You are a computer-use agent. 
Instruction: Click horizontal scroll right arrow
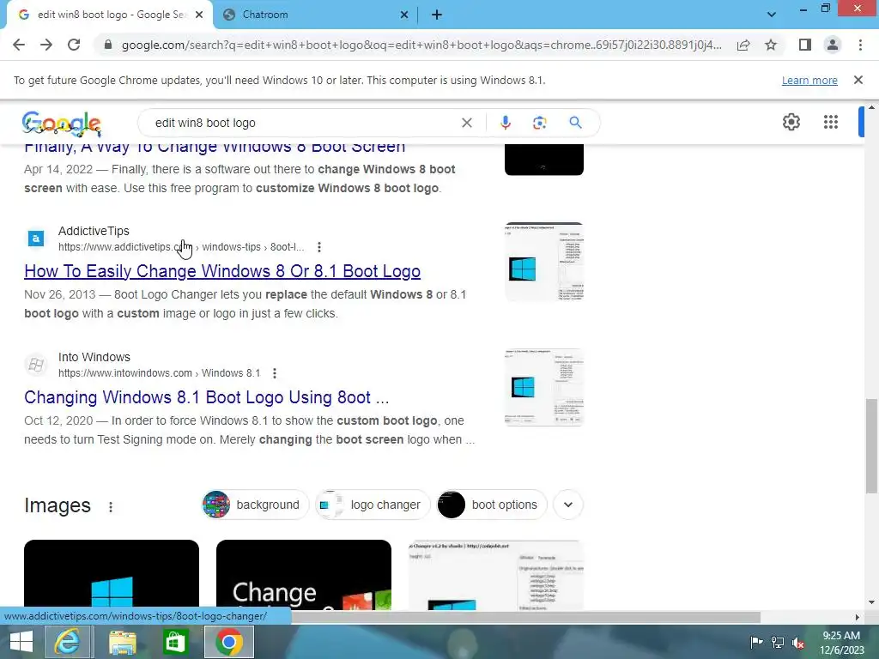click(x=858, y=617)
